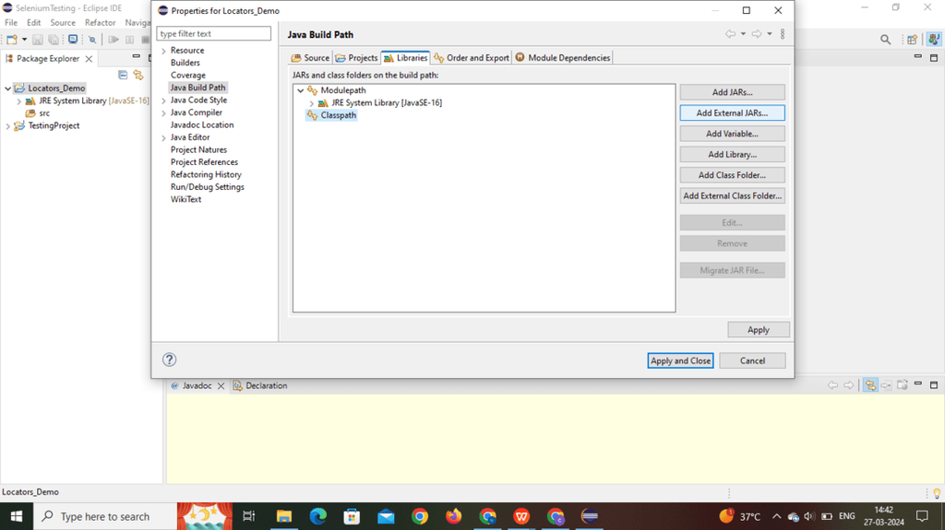Click the Apply and Close button
Screen dimensions: 945x530
(x=680, y=360)
